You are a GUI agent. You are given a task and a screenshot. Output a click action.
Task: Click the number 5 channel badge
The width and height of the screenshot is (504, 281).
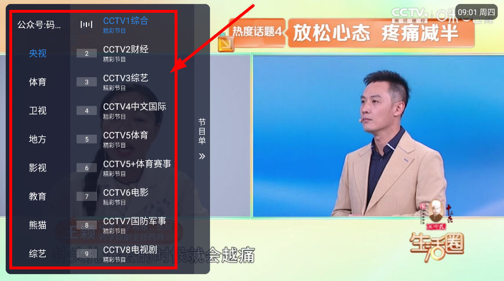pos(86,139)
